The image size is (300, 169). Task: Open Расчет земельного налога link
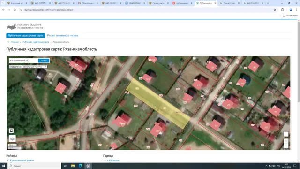pos(62,36)
